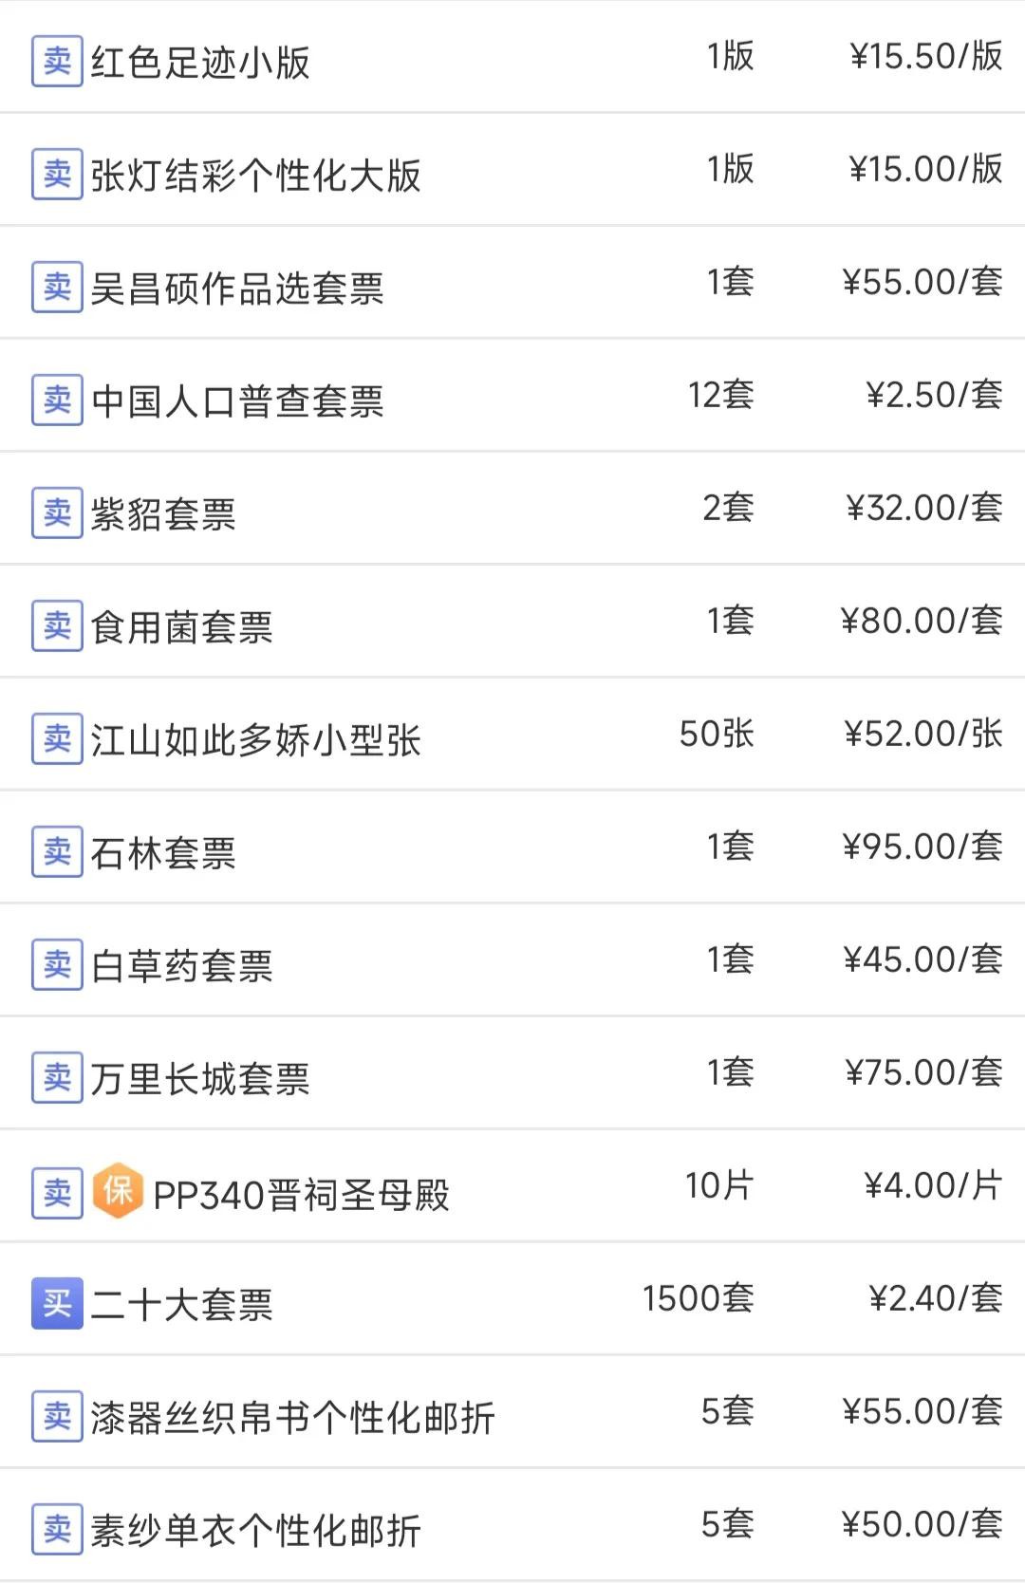1025x1583 pixels.
Task: Click the ¥80.00/套 price for 食用菌套票
Action: [x=922, y=621]
